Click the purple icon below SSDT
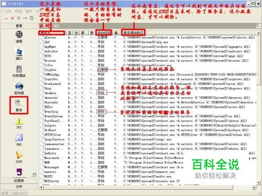262x196 pixels. pyautogui.click(x=19, y=172)
